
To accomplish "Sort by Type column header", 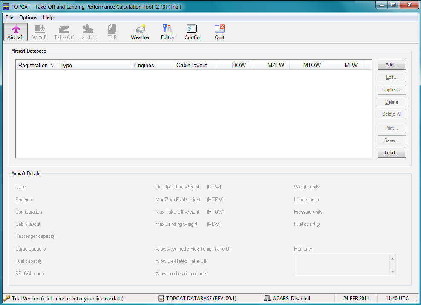I will pyautogui.click(x=95, y=65).
